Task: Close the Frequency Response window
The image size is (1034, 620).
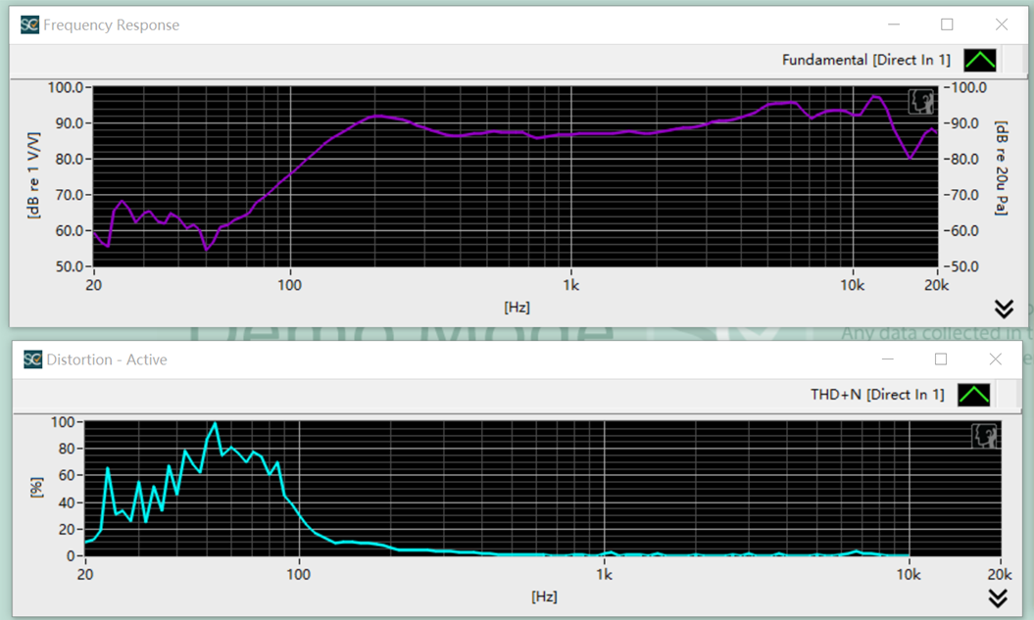Action: 1001,25
